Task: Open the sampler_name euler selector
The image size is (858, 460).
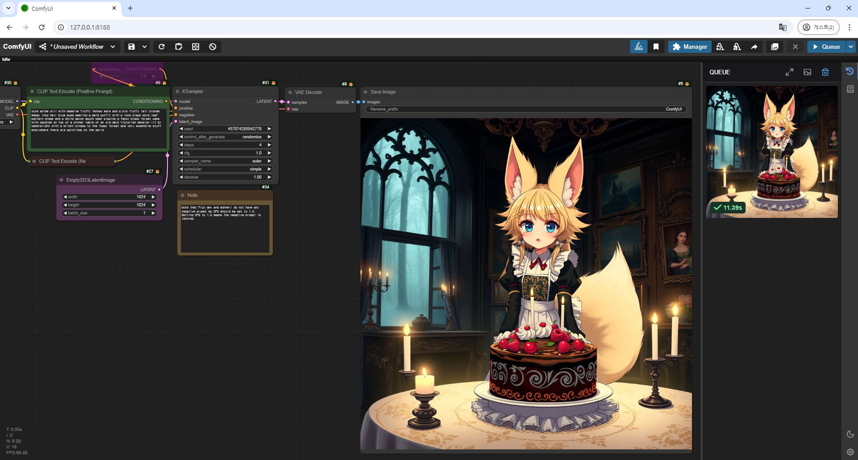Action: pyautogui.click(x=225, y=161)
